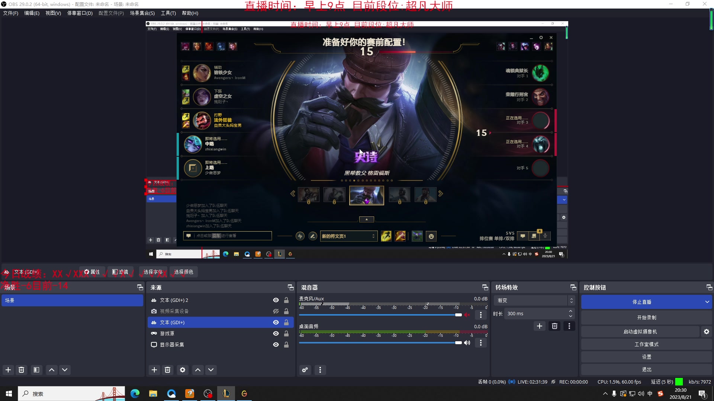Show the 视频采集设备 source

(276, 311)
